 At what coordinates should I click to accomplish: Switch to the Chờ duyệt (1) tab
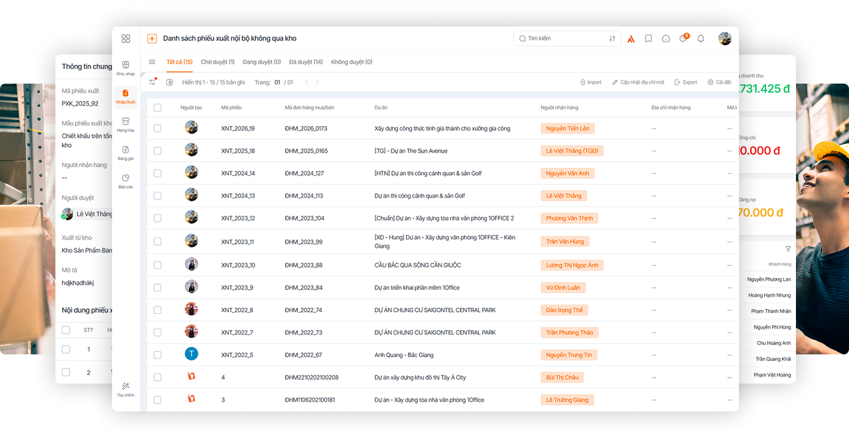tap(218, 62)
